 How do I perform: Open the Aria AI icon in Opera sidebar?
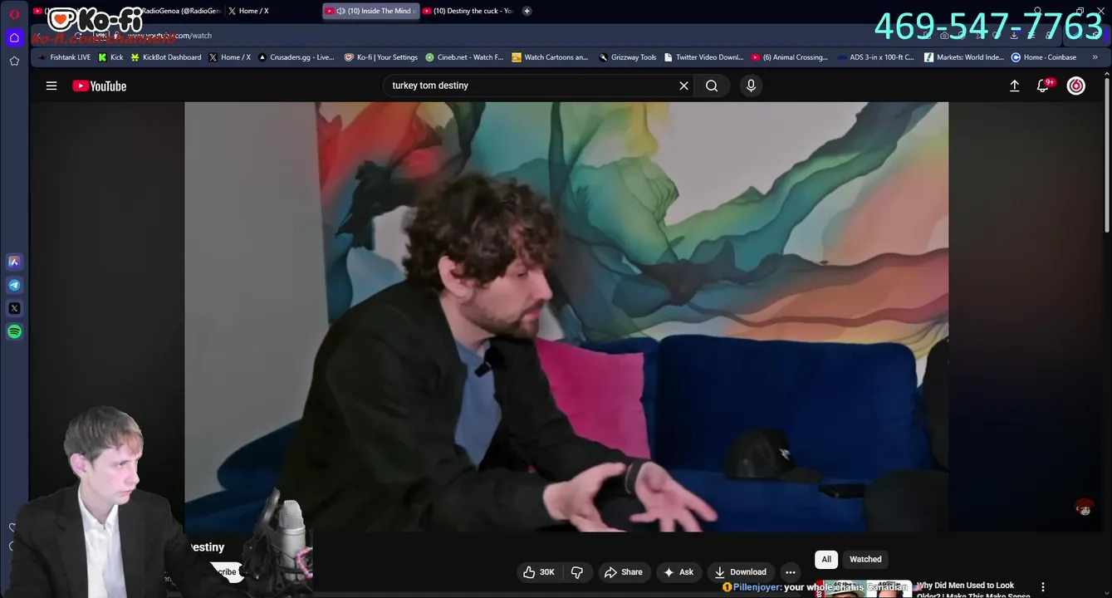[14, 262]
